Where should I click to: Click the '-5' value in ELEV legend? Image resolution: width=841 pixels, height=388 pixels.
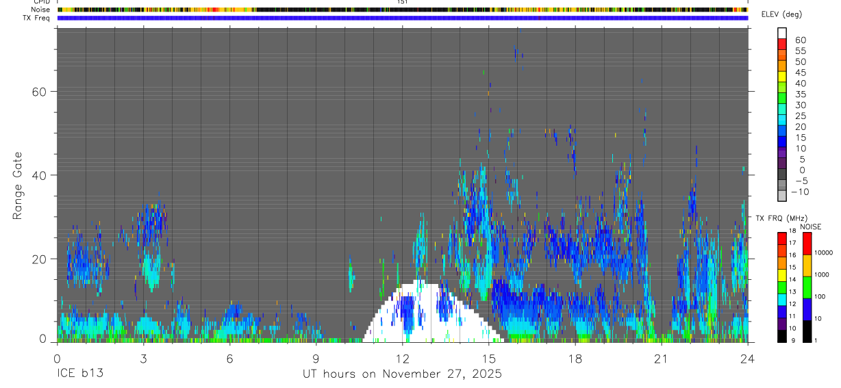click(801, 181)
